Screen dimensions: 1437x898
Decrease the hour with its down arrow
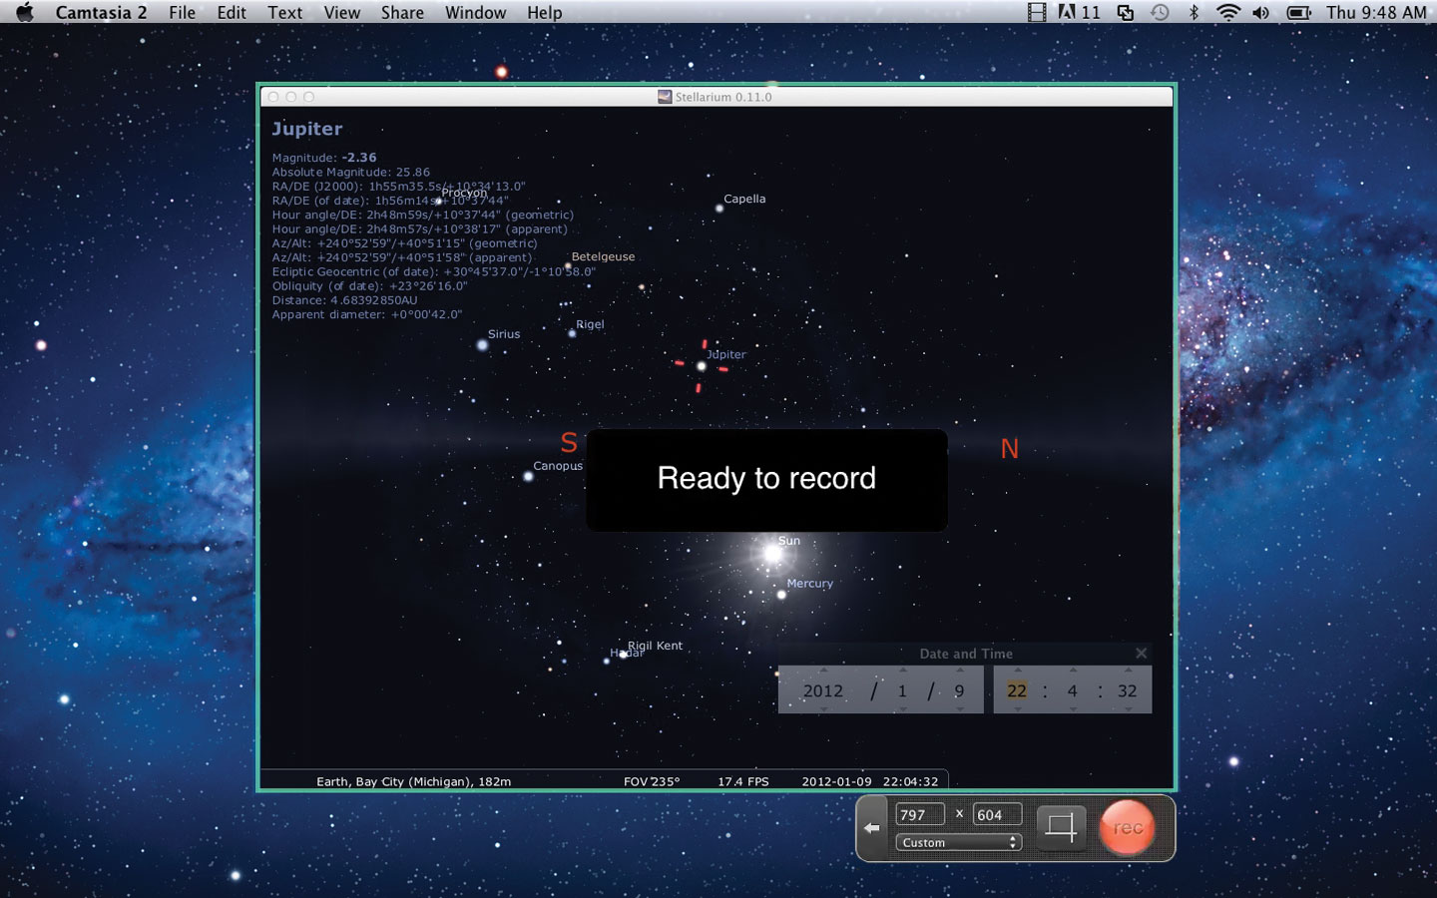tap(1017, 709)
